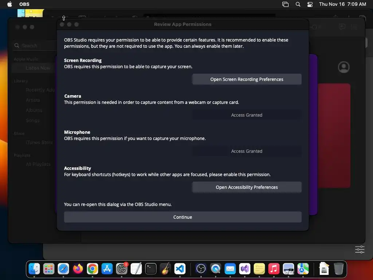Open QuickTime Player from the dock

coord(216,269)
